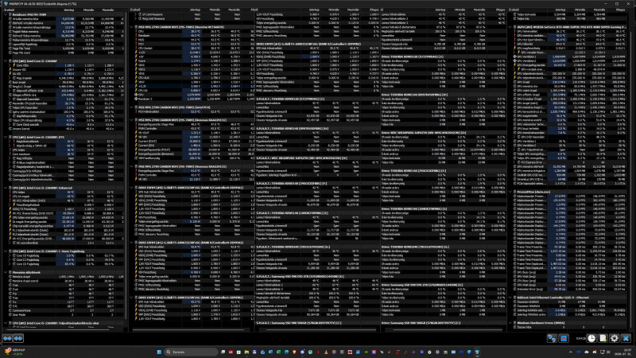Open VLC media player from the taskbar
The width and height of the screenshot is (636, 358).
click(326, 352)
